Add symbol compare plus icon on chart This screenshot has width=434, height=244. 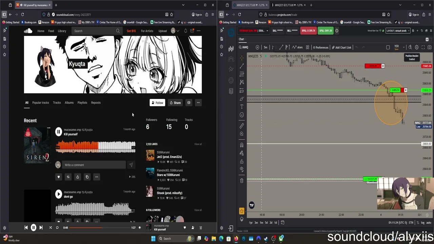tap(257, 47)
